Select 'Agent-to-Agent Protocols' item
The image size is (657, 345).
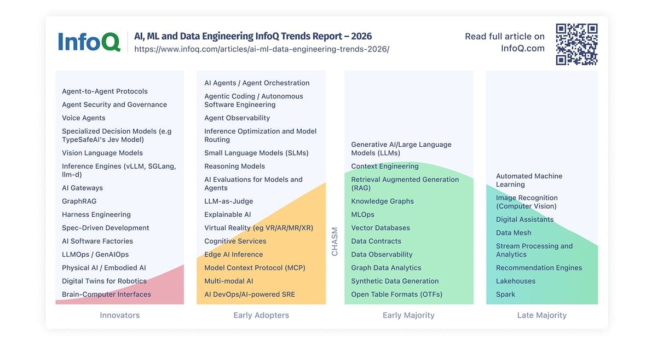pyautogui.click(x=105, y=91)
